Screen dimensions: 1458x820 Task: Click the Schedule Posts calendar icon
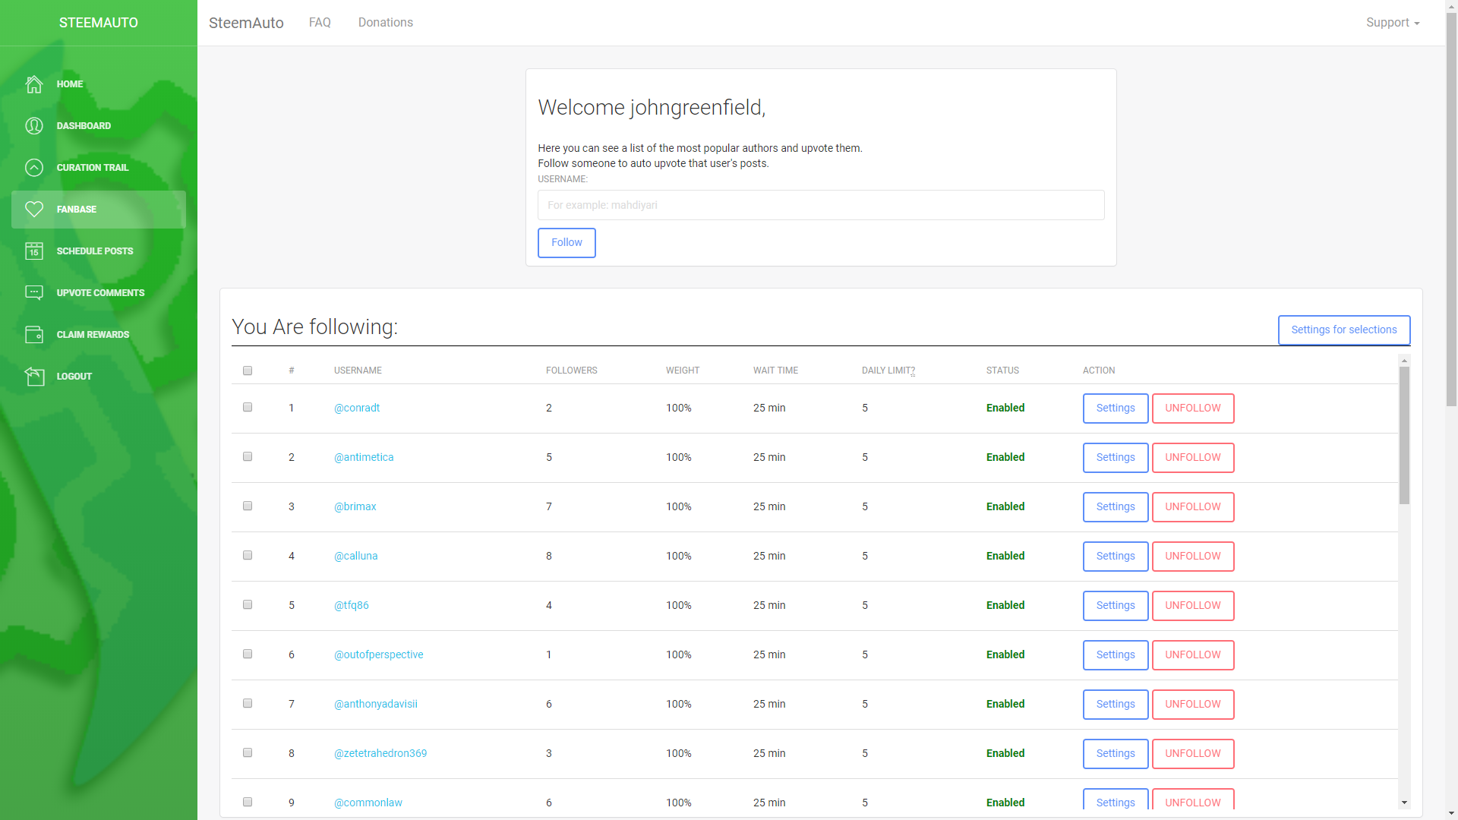pyautogui.click(x=34, y=251)
